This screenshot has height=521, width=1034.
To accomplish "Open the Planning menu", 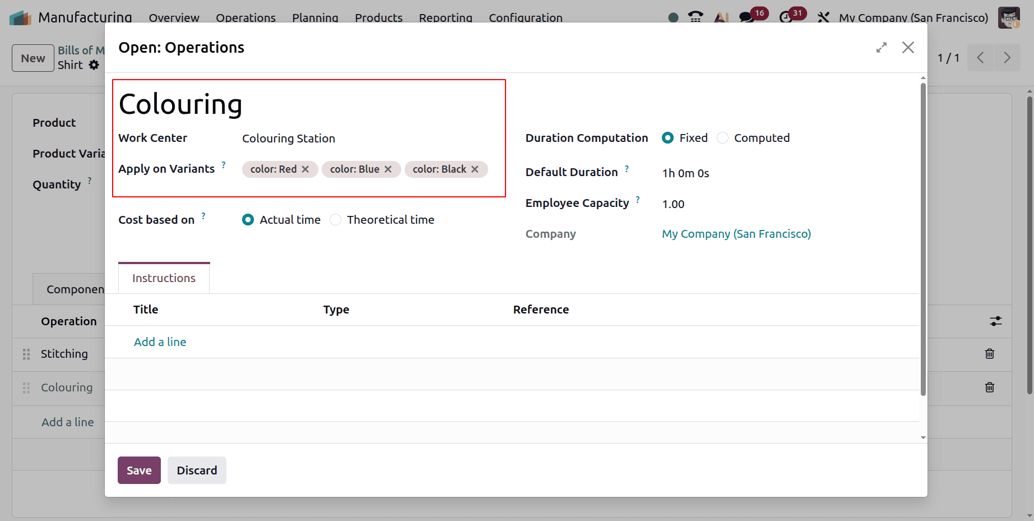I will [x=315, y=18].
